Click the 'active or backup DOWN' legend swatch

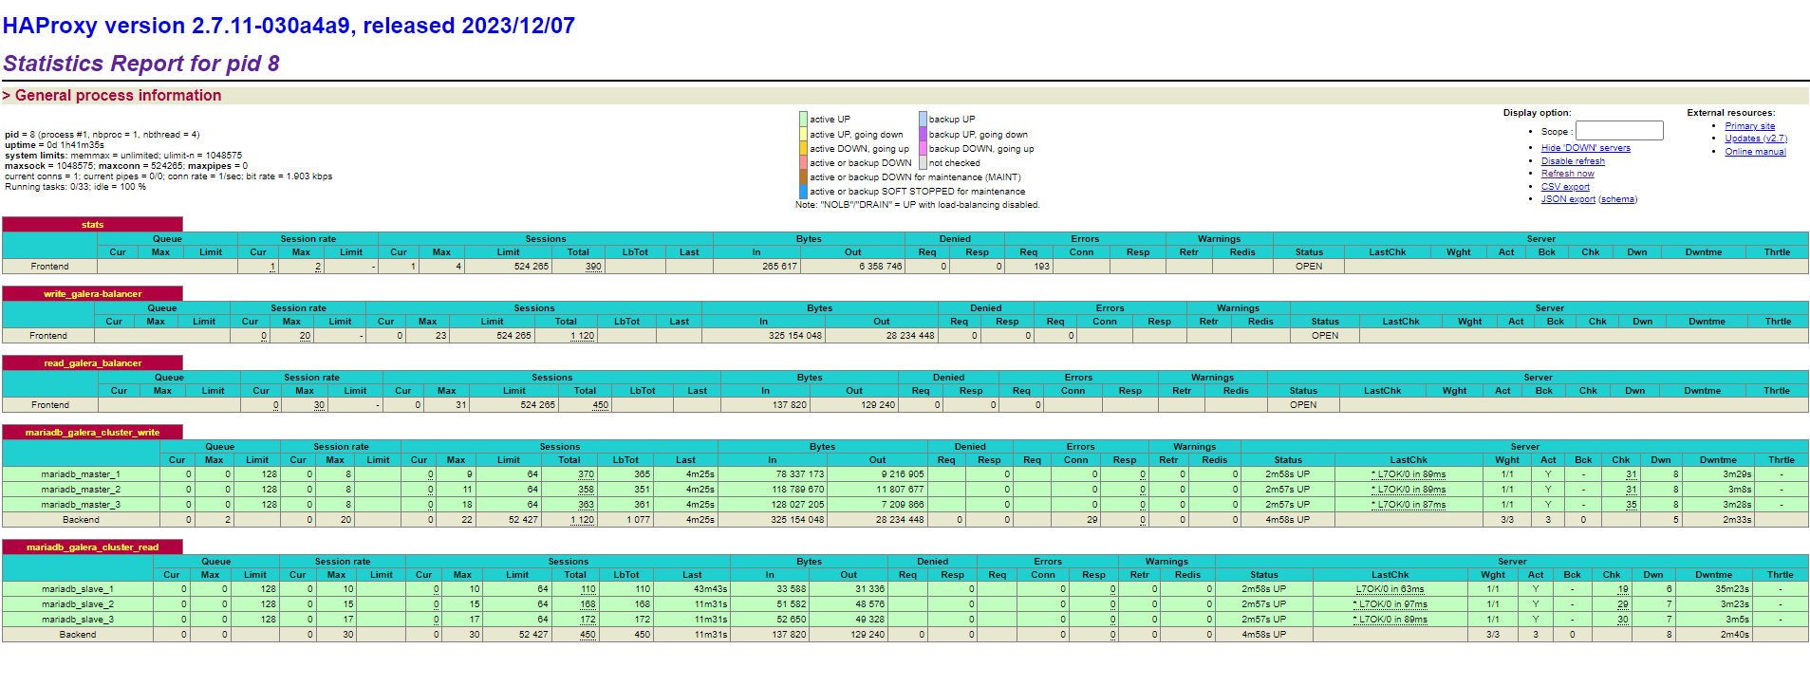point(803,162)
